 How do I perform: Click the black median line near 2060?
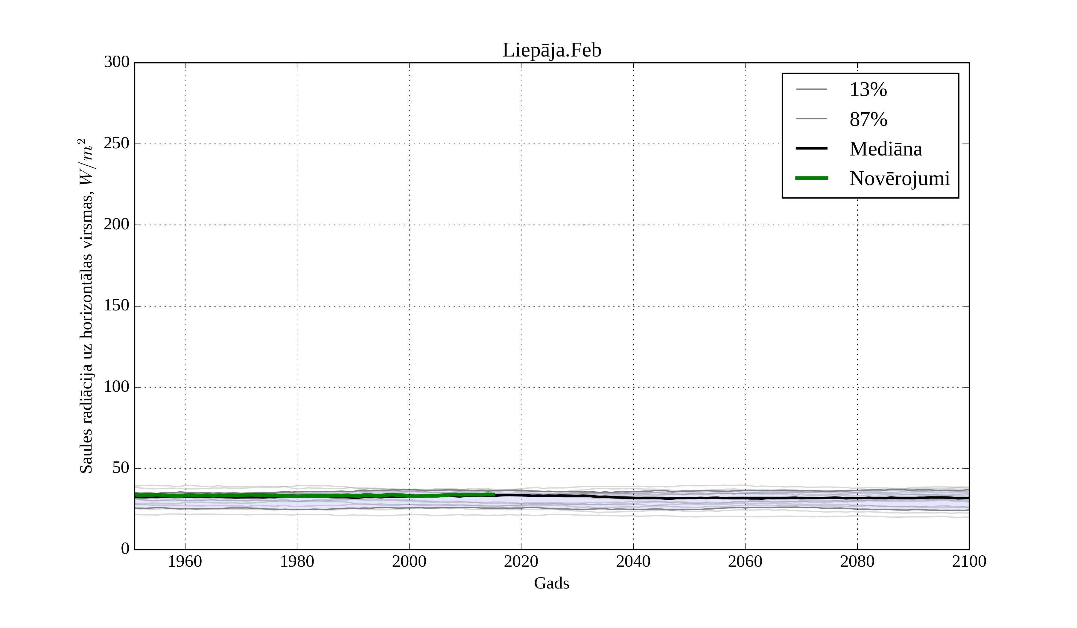[745, 498]
